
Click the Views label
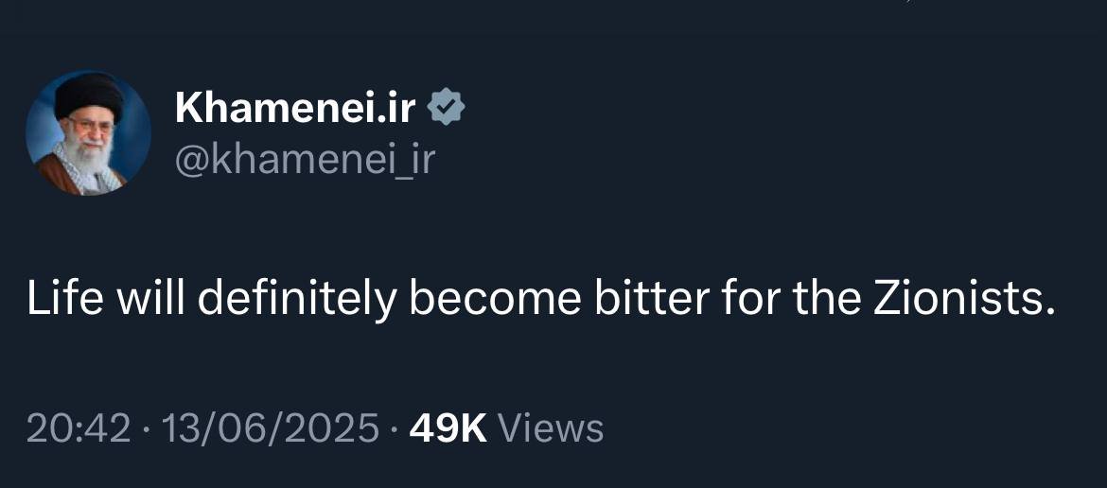[x=550, y=428]
